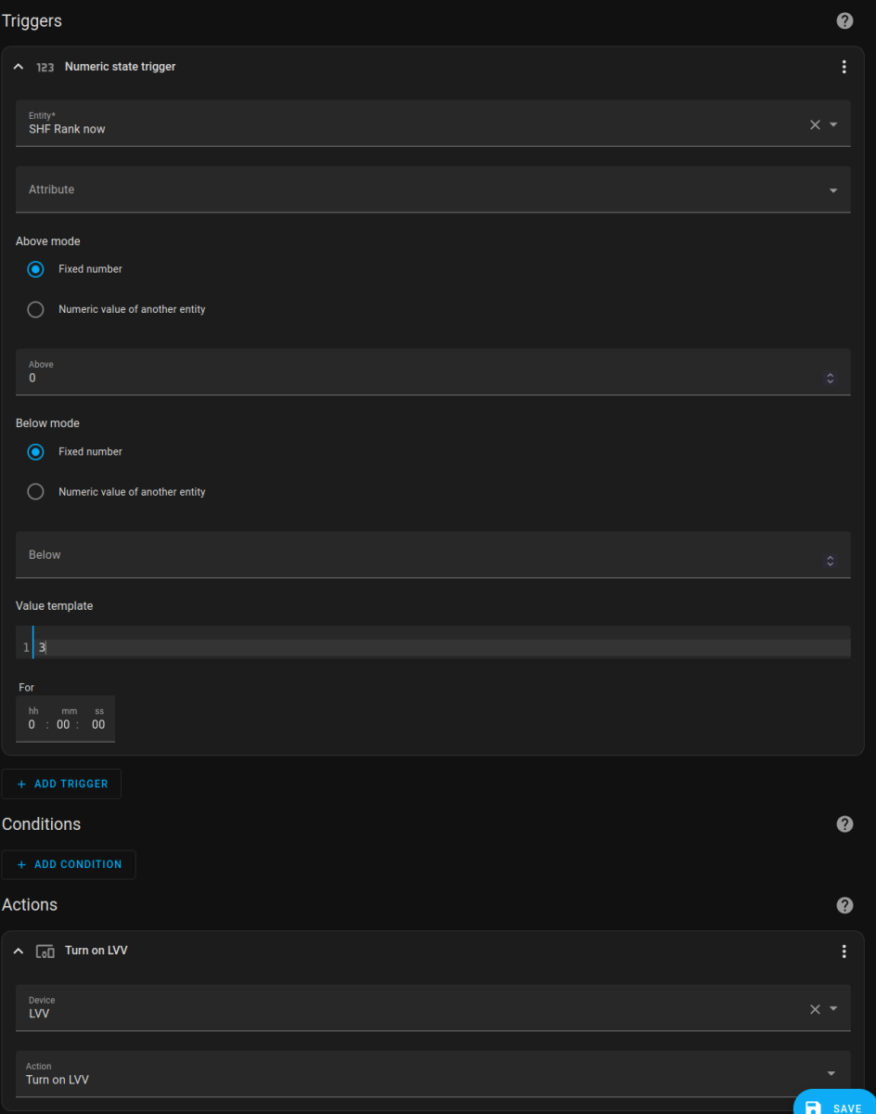Click the ADD CONDITION button

69,863
